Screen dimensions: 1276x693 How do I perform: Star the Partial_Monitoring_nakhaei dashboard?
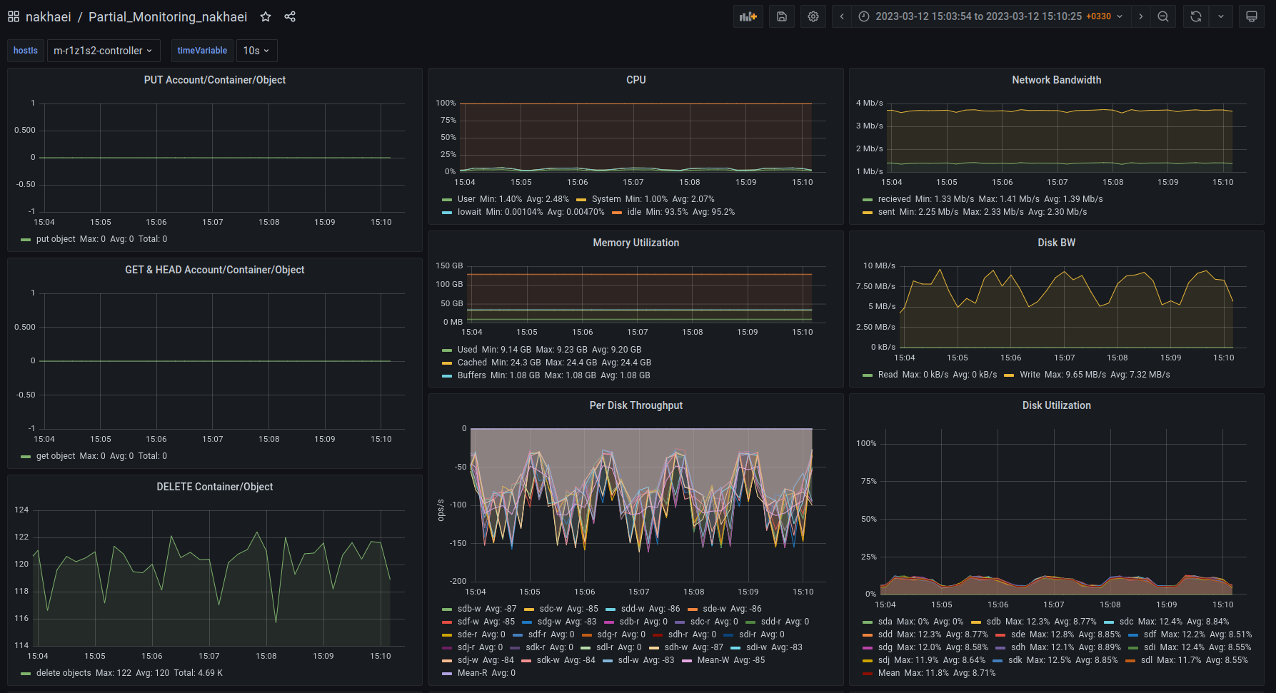pyautogui.click(x=266, y=16)
